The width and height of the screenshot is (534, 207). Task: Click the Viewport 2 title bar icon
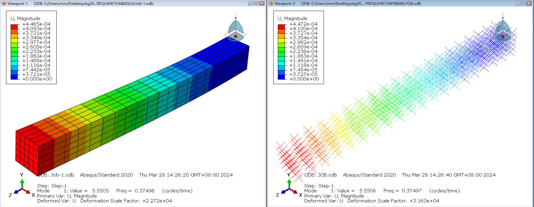[271, 3]
